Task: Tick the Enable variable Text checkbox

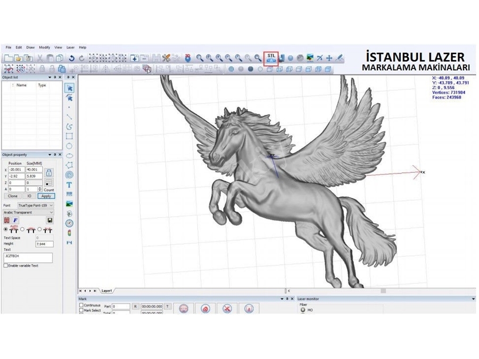Action: [6, 265]
